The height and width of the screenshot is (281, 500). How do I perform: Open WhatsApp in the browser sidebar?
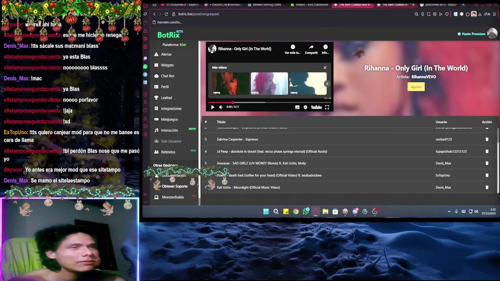tap(145, 67)
